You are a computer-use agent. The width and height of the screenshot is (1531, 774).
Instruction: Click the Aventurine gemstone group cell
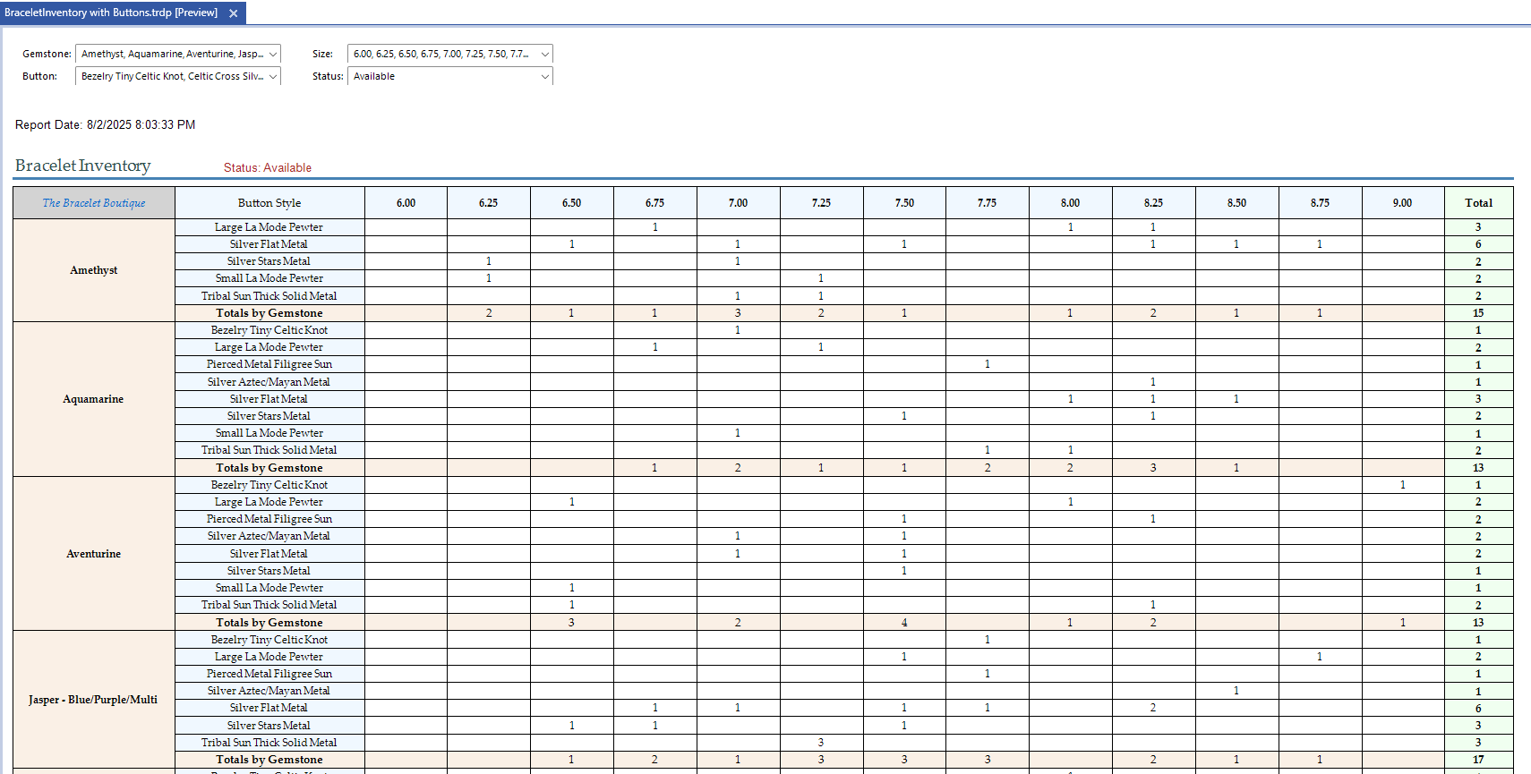click(94, 554)
